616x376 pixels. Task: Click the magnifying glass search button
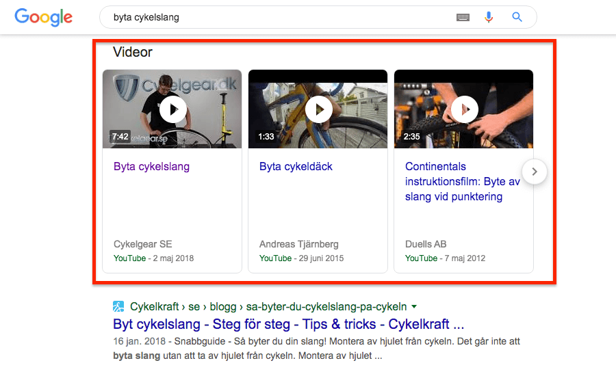[517, 17]
